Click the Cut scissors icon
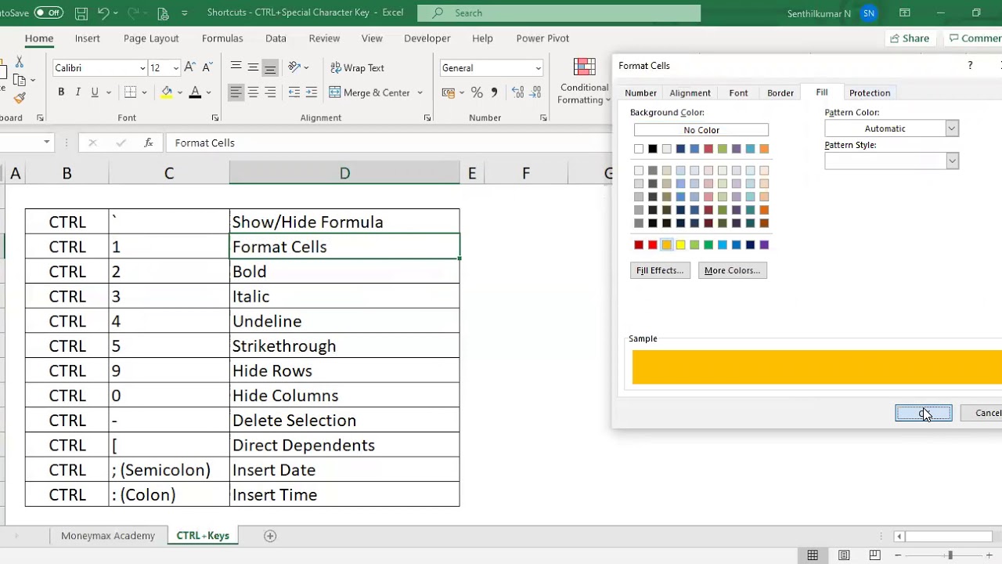This screenshot has height=564, width=1002. (20, 62)
